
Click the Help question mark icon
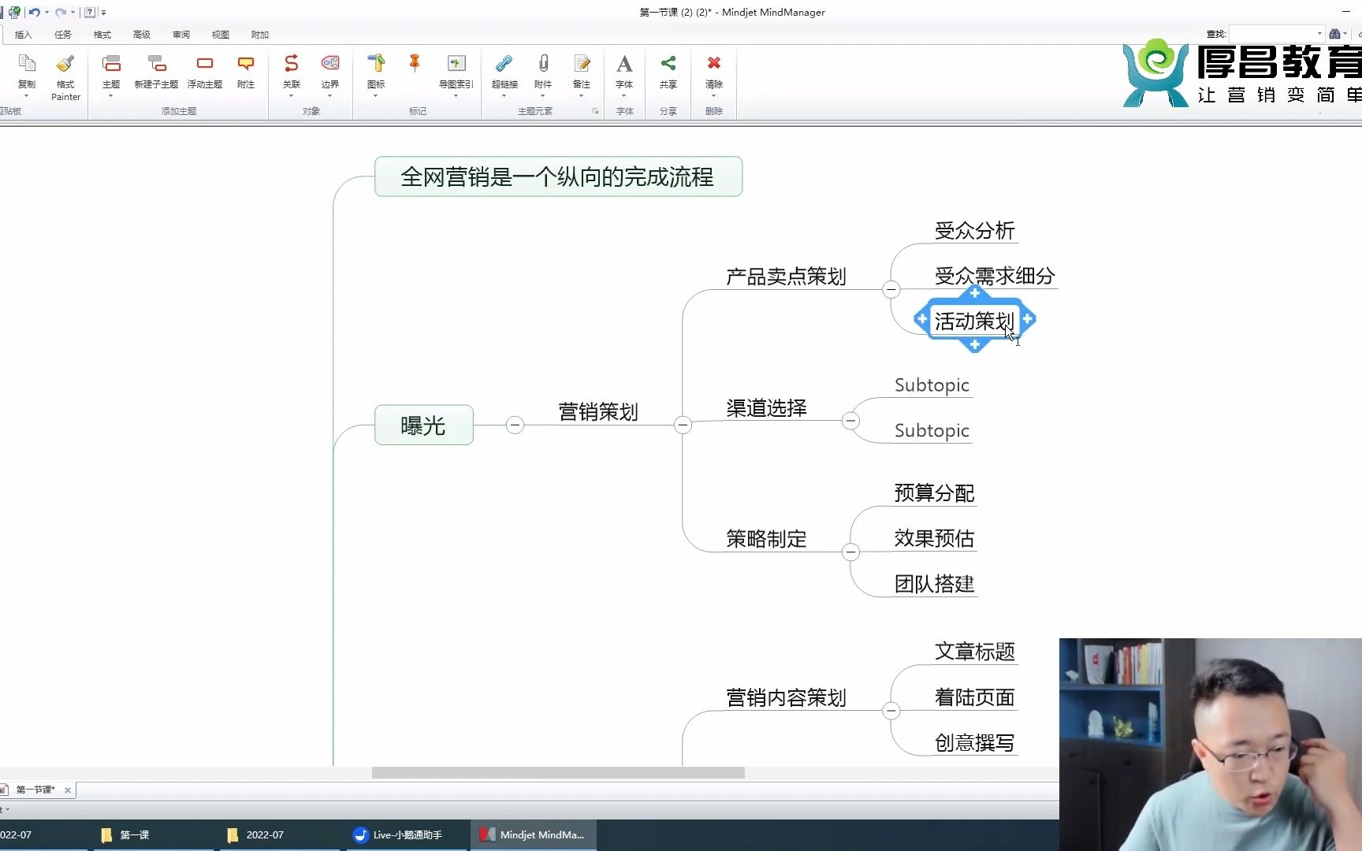click(90, 12)
